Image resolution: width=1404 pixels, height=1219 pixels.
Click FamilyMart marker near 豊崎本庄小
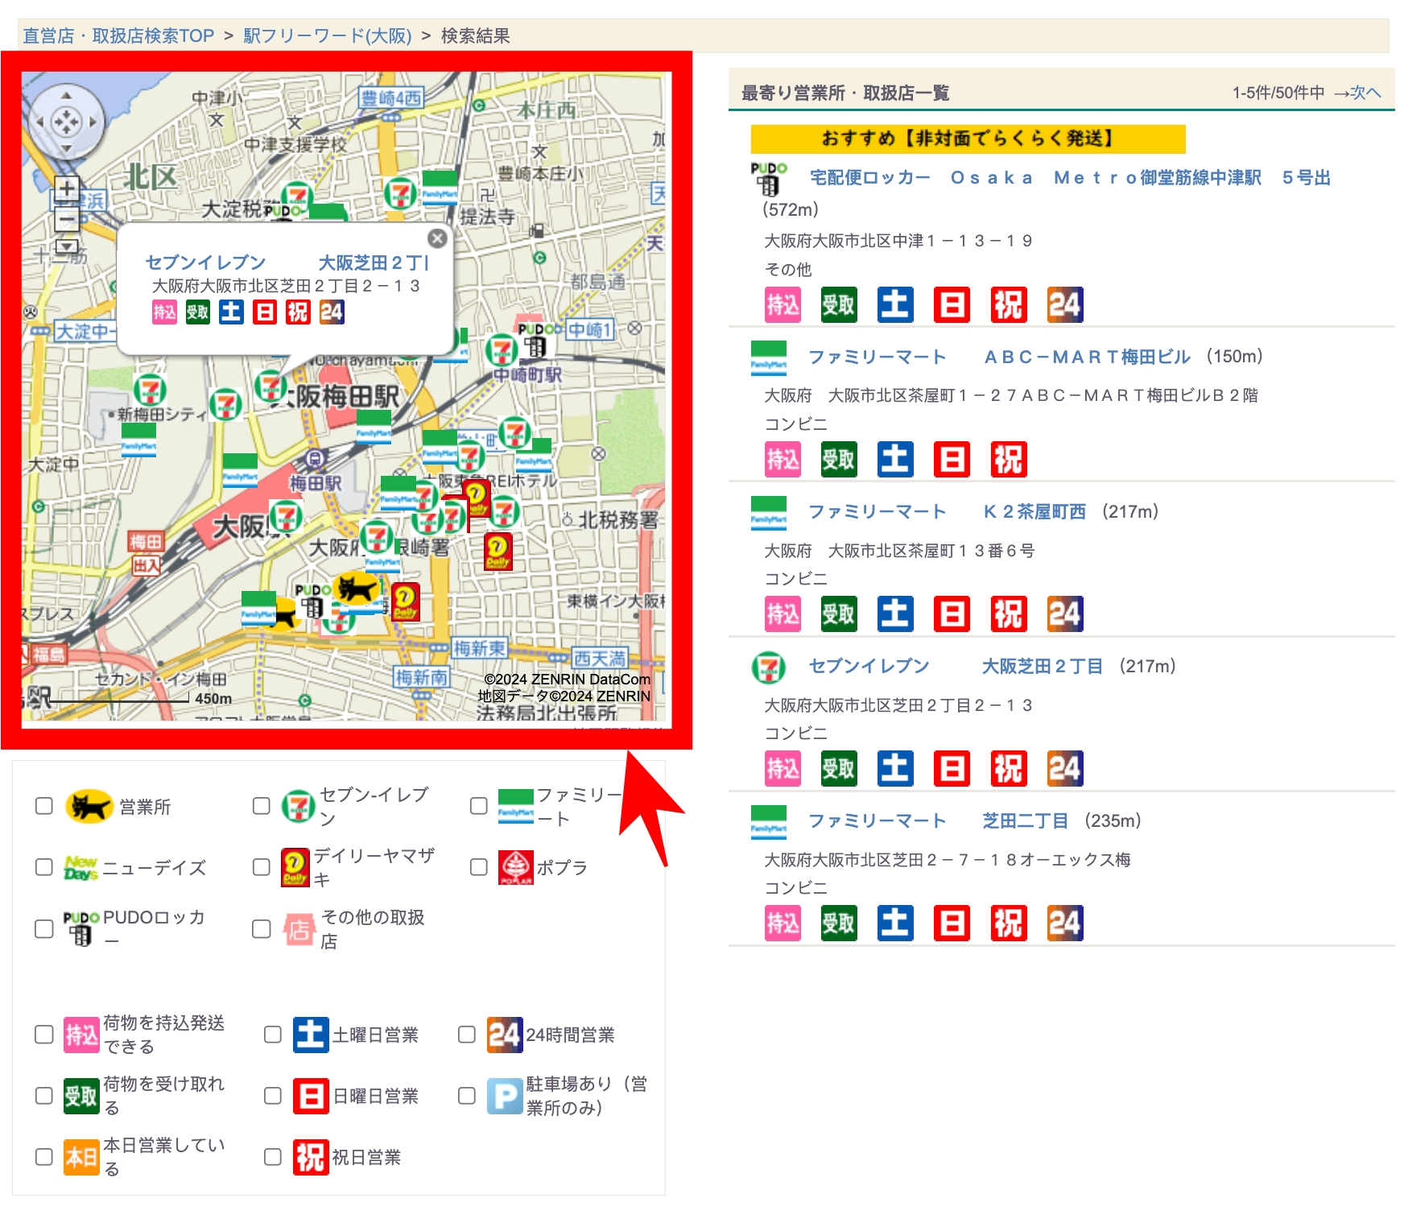440,187
